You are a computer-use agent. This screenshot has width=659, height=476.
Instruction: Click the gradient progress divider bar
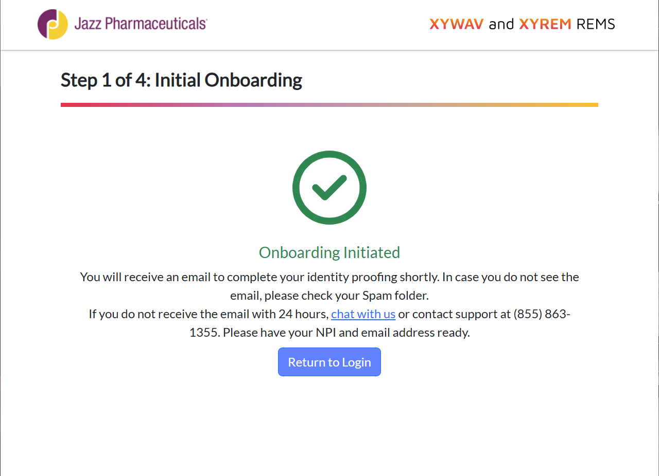click(329, 105)
